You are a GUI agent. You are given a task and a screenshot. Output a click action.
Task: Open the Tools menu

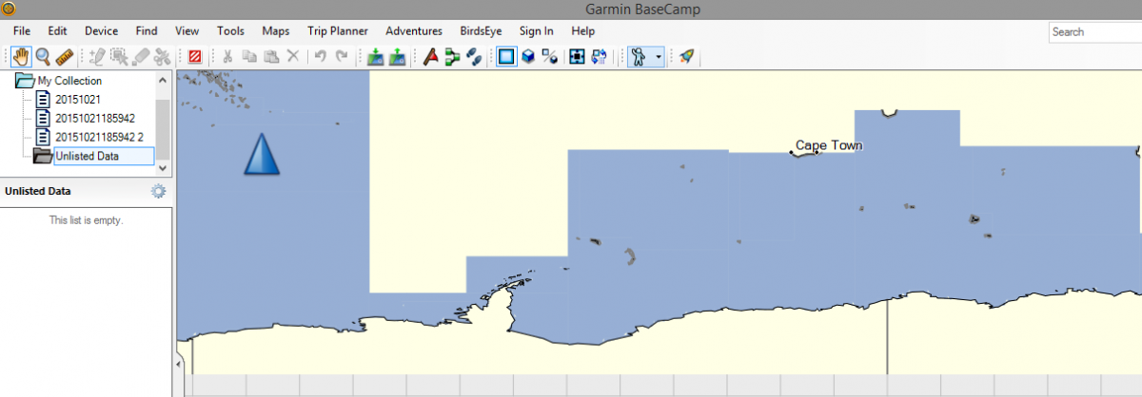(x=231, y=31)
